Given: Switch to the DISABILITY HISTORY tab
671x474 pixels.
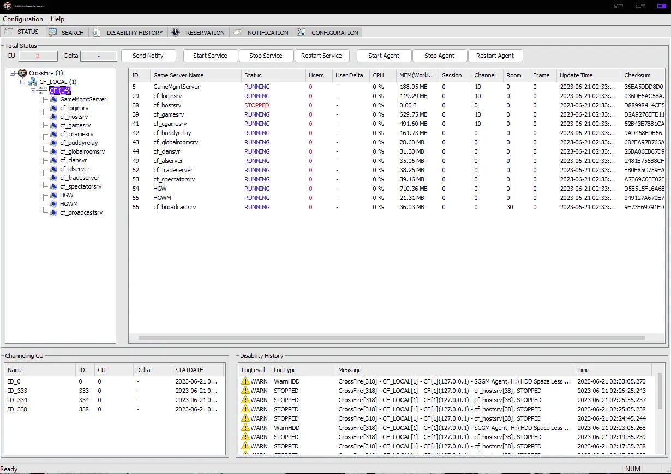Looking at the screenshot, I should point(129,32).
